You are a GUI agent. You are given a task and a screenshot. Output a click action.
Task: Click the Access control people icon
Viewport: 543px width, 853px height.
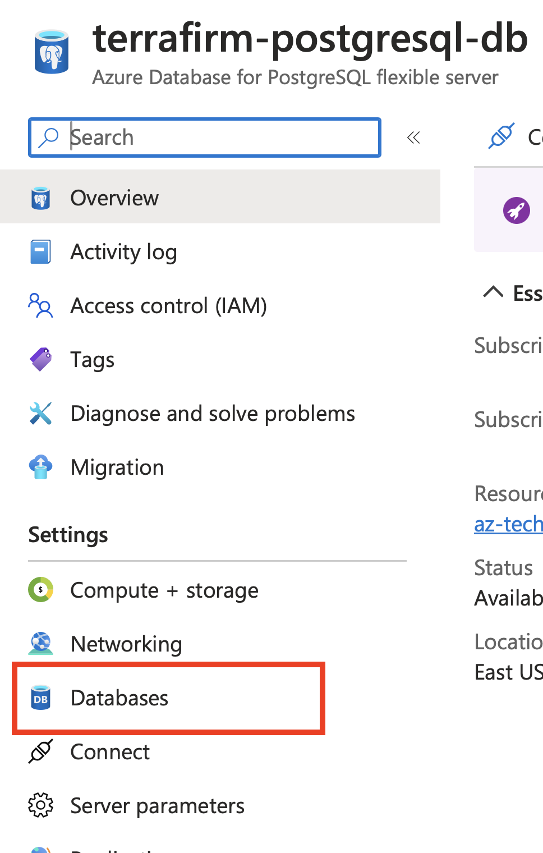[40, 306]
